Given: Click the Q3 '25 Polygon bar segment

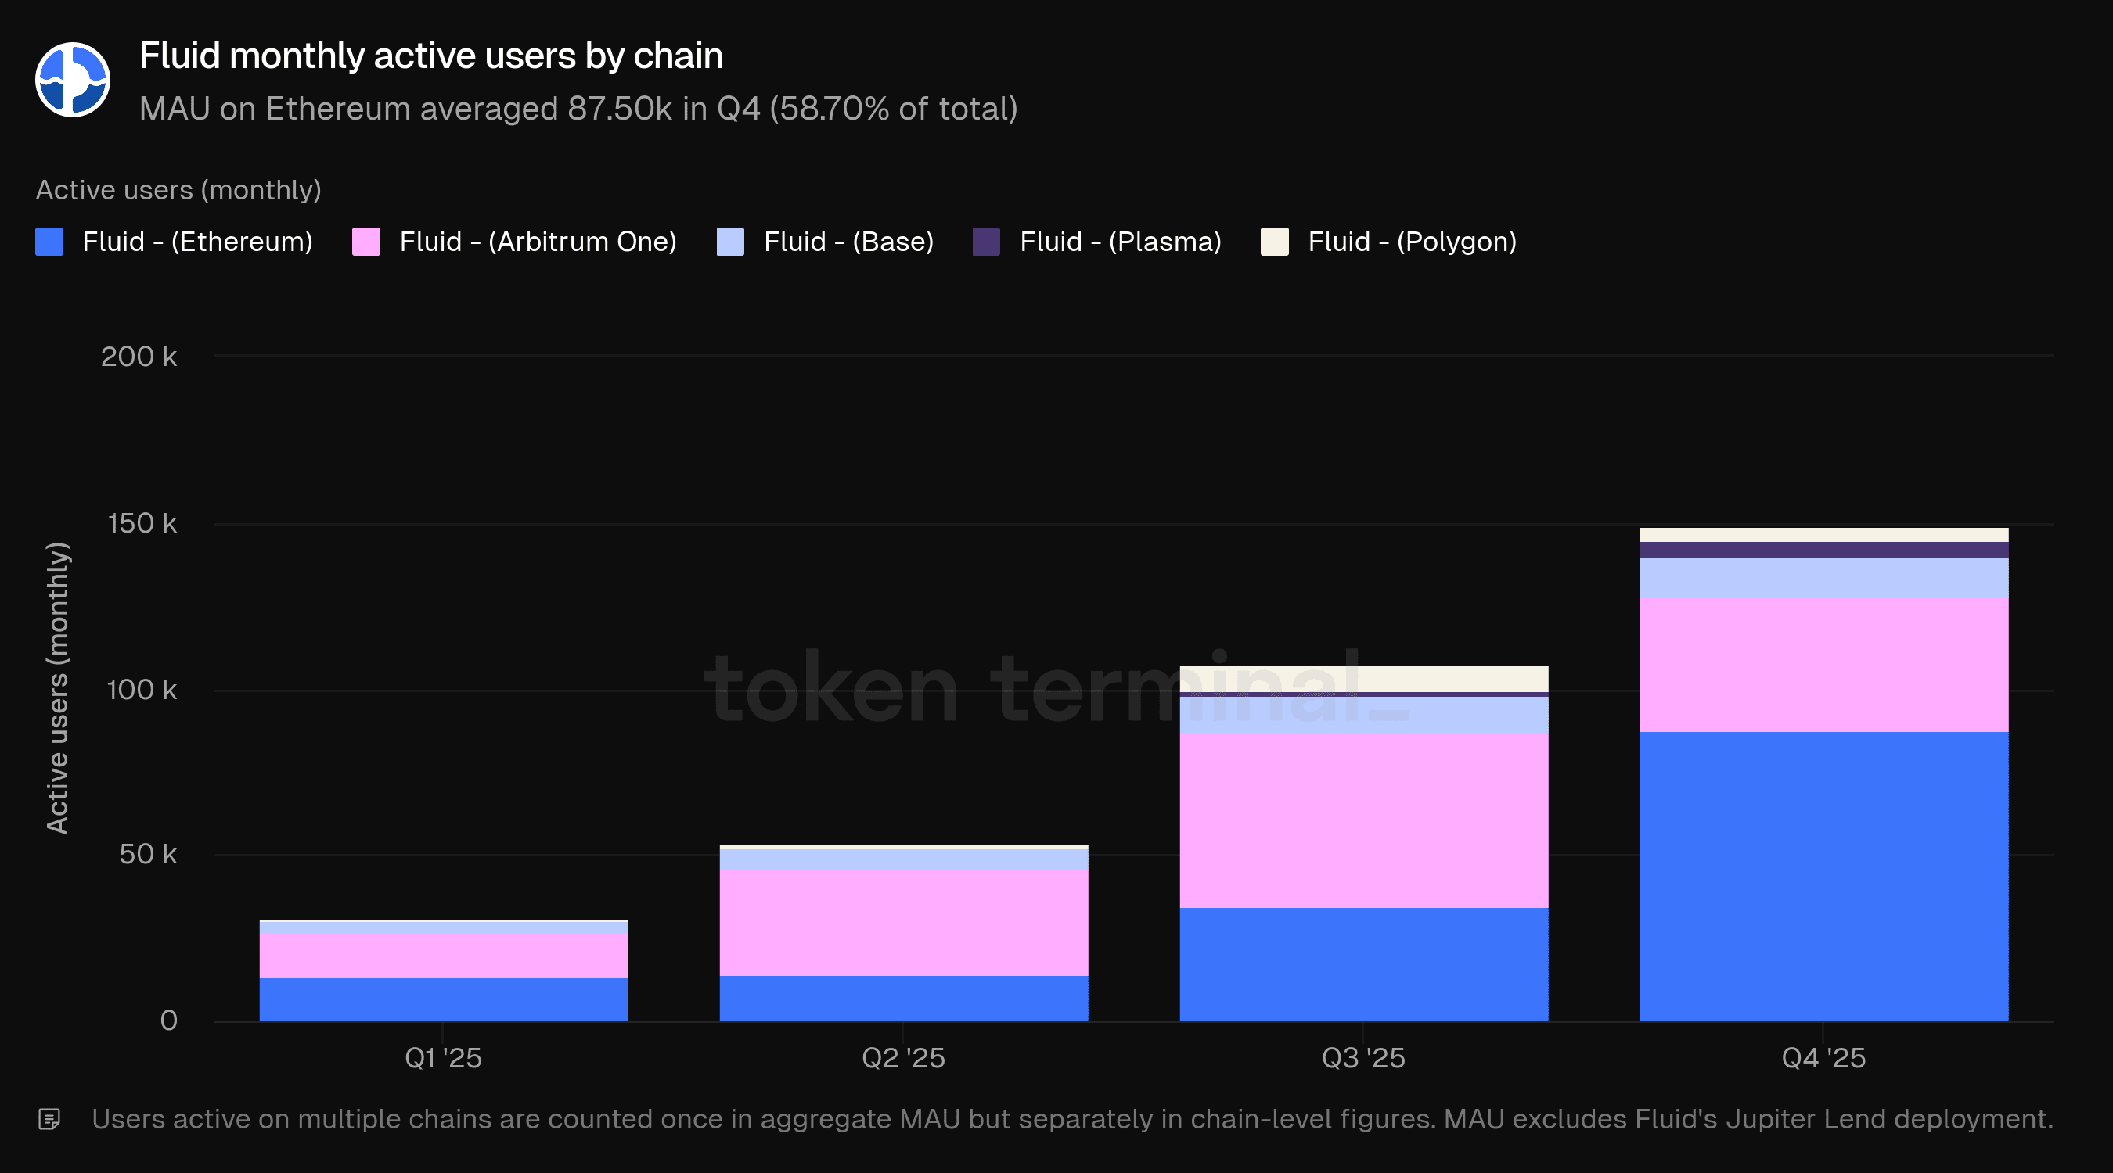Looking at the screenshot, I should tap(1363, 679).
